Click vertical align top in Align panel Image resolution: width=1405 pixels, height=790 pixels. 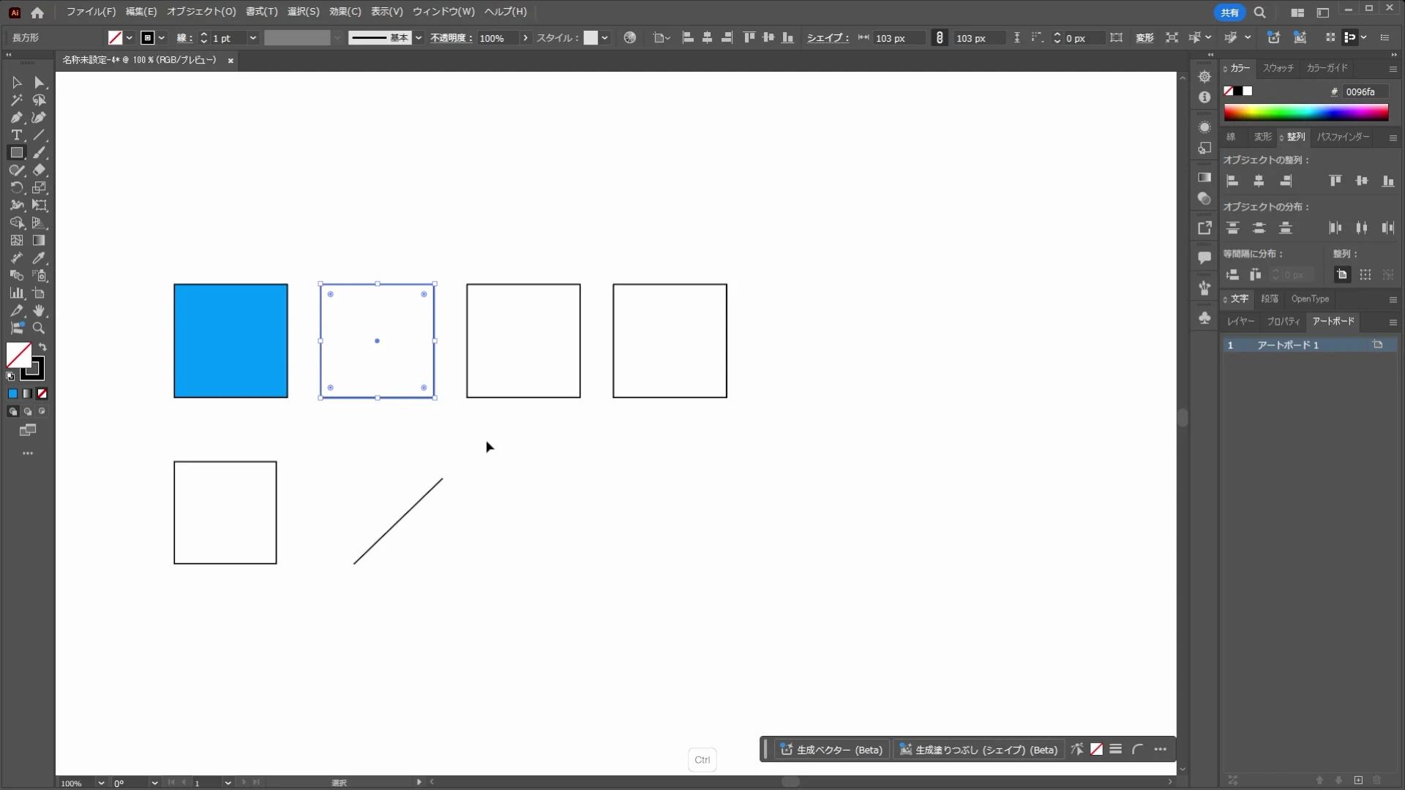click(x=1335, y=181)
